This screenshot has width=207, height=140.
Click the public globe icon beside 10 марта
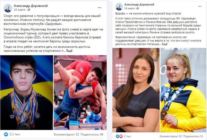29,10
